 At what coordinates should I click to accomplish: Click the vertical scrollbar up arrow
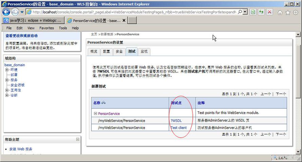pyautogui.click(x=298, y=35)
